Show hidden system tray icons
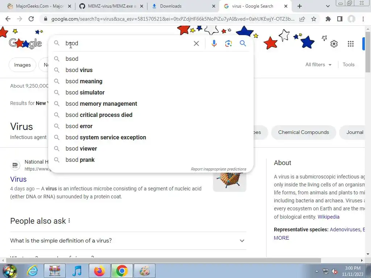The width and height of the screenshot is (371, 278). (317, 271)
